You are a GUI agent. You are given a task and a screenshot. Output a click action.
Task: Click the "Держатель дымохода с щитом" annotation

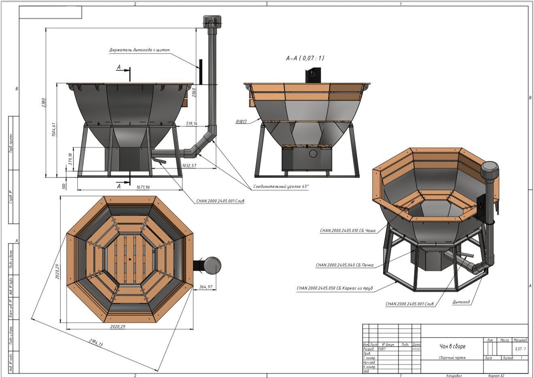(139, 50)
